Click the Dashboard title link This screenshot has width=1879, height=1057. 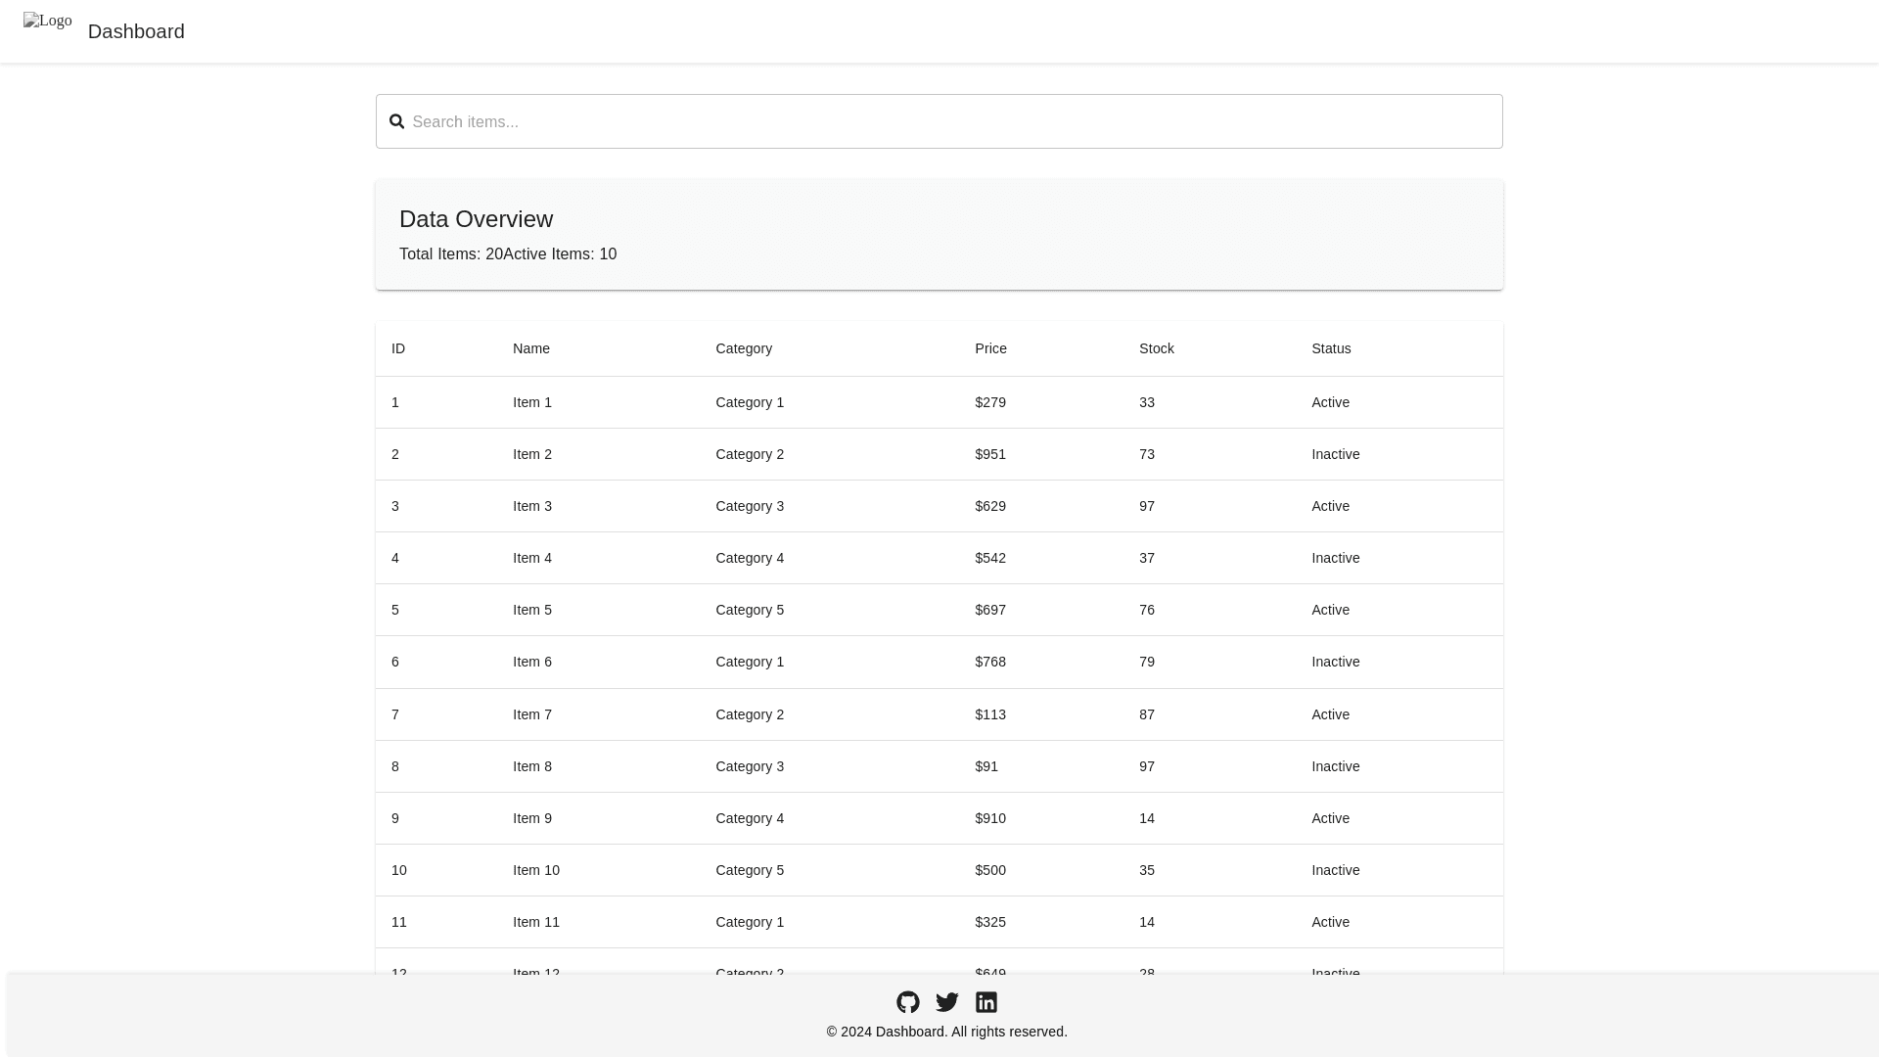(136, 31)
